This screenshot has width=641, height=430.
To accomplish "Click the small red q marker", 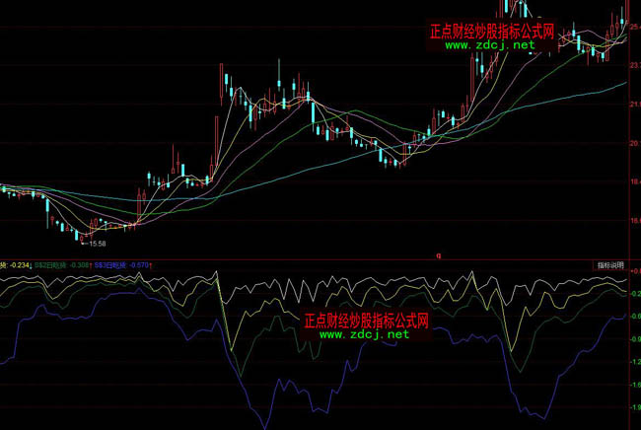I will [x=438, y=255].
